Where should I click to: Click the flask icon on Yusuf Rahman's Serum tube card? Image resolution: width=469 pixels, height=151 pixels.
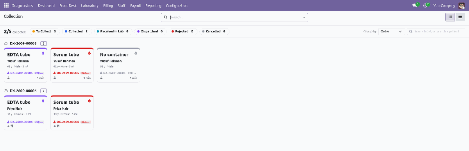(55, 78)
